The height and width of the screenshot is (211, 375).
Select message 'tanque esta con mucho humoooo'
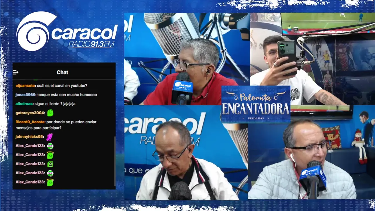(67, 95)
